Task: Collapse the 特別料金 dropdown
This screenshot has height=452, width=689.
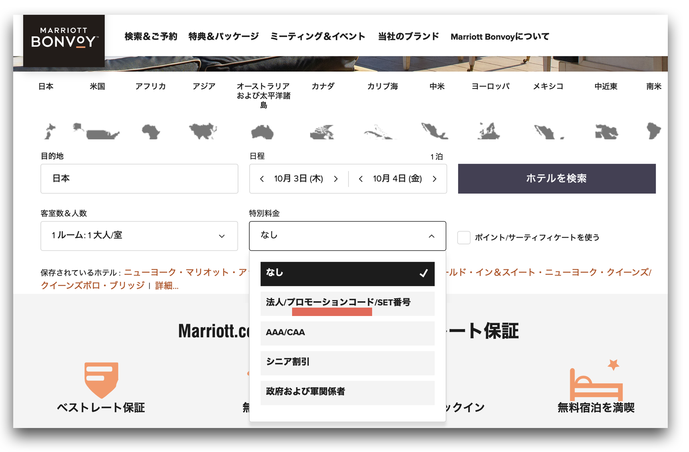Action: click(347, 236)
